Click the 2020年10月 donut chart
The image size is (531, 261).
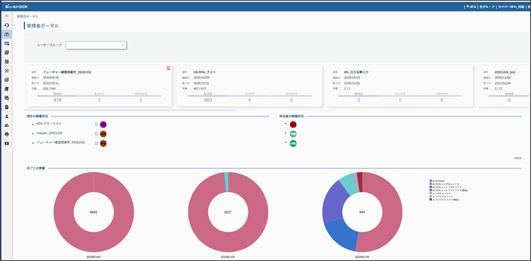pyautogui.click(x=94, y=212)
